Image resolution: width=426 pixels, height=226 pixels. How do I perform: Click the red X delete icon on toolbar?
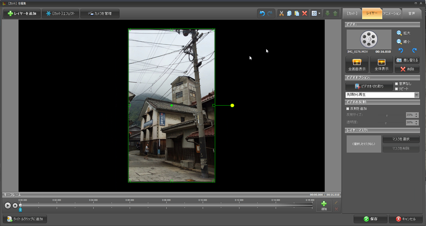tap(305, 13)
